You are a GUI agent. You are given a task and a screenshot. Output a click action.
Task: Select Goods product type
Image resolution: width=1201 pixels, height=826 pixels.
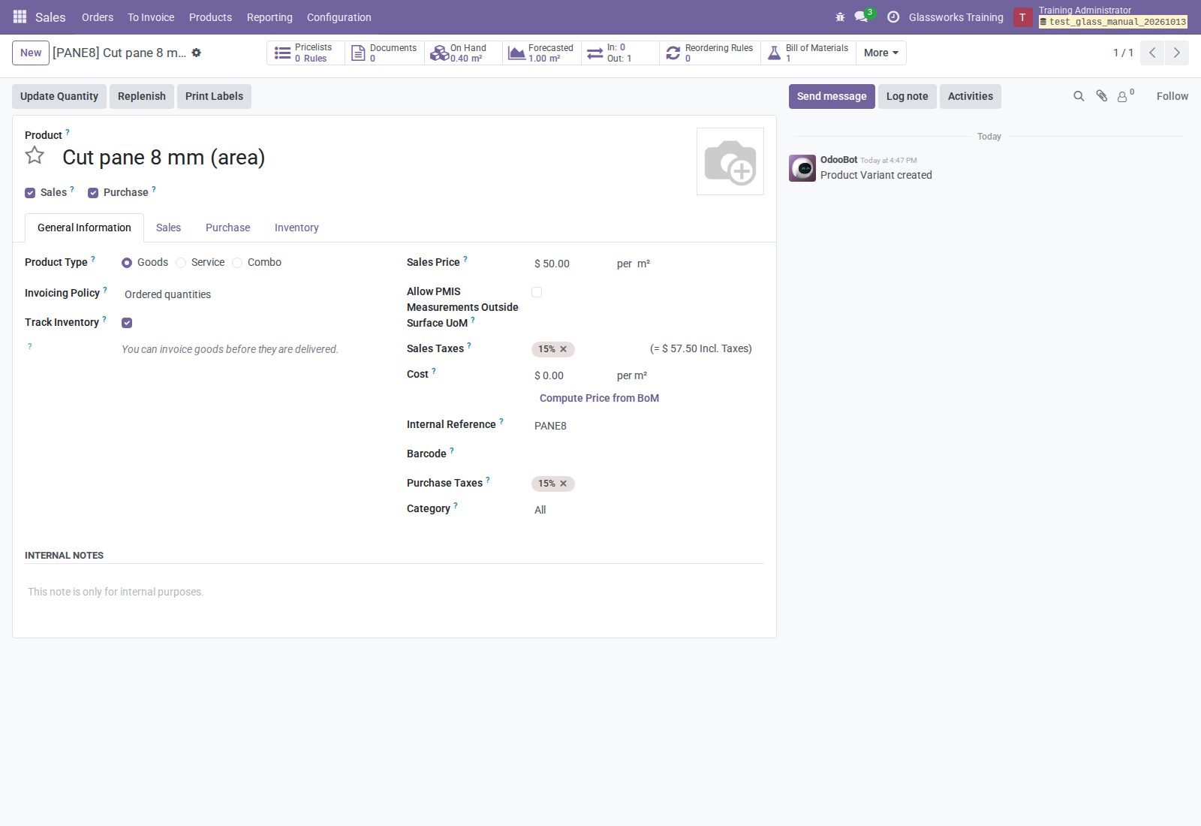pos(127,263)
